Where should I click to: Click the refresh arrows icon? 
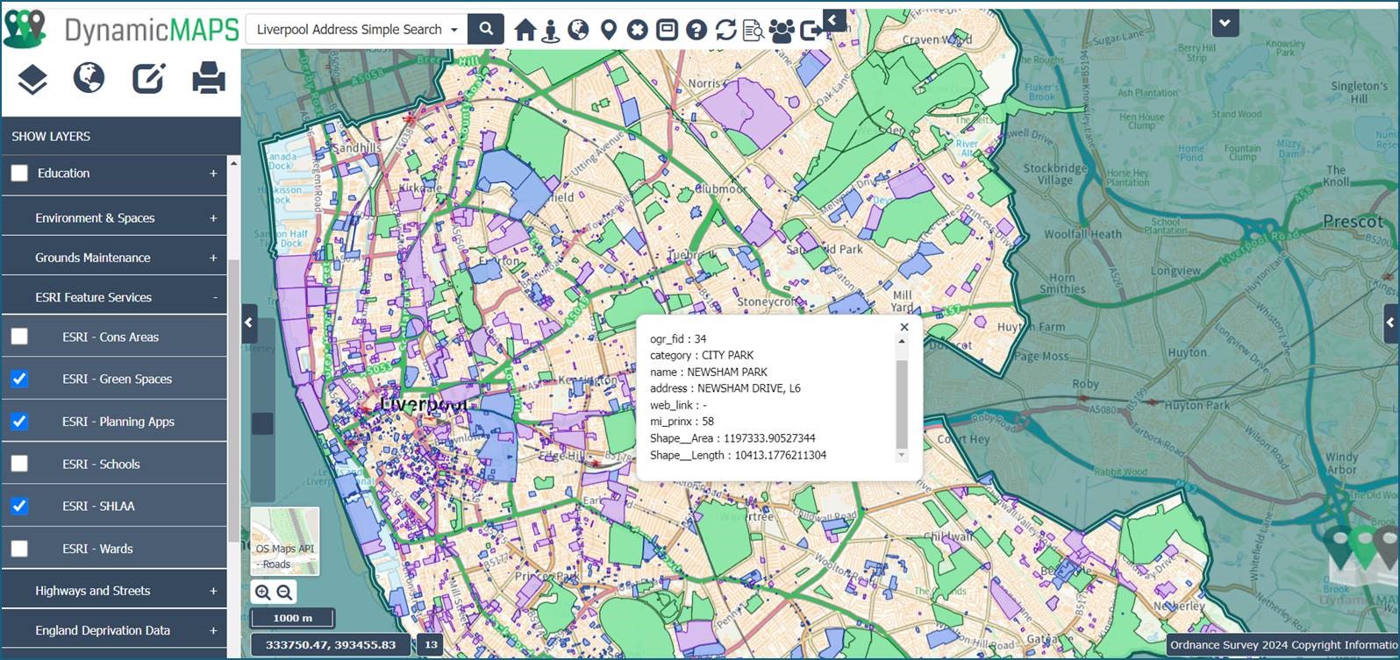tap(725, 30)
